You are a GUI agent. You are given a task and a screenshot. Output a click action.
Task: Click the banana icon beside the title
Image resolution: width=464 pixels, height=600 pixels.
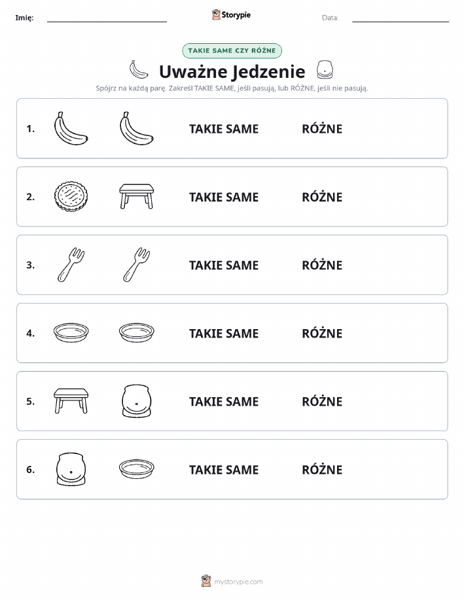coord(138,69)
